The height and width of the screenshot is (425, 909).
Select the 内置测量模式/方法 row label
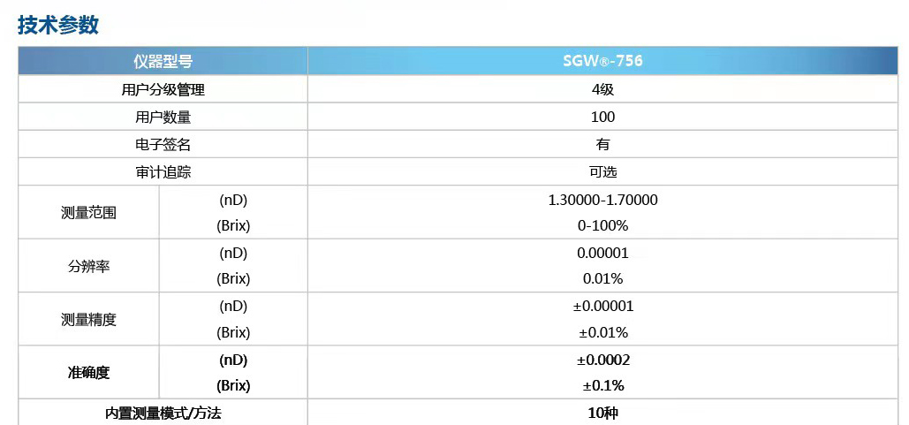(163, 414)
